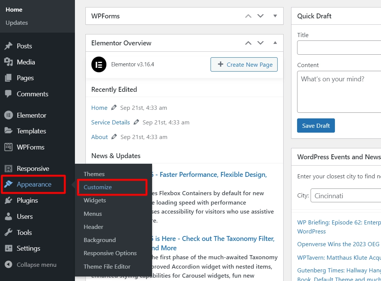Click the City input showing Cincinnati
This screenshot has width=381, height=281.
(x=346, y=196)
